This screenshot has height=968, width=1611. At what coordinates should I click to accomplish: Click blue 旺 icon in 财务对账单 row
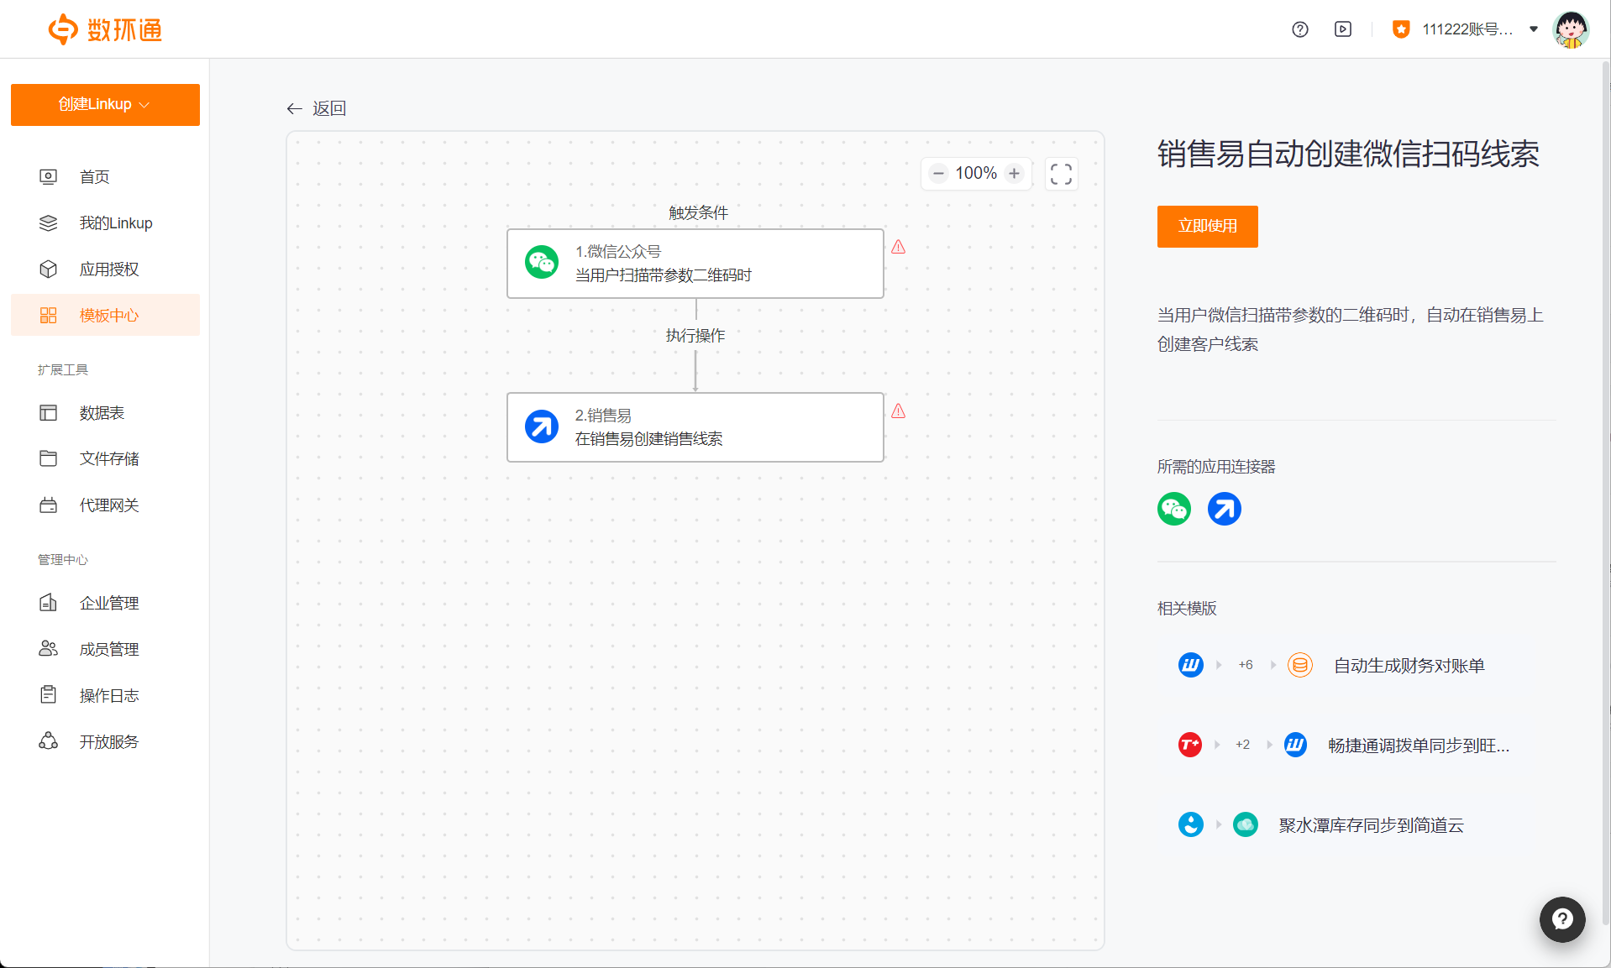pos(1191,665)
